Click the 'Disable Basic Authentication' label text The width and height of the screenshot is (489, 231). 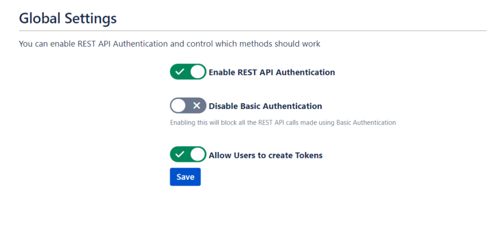(265, 106)
